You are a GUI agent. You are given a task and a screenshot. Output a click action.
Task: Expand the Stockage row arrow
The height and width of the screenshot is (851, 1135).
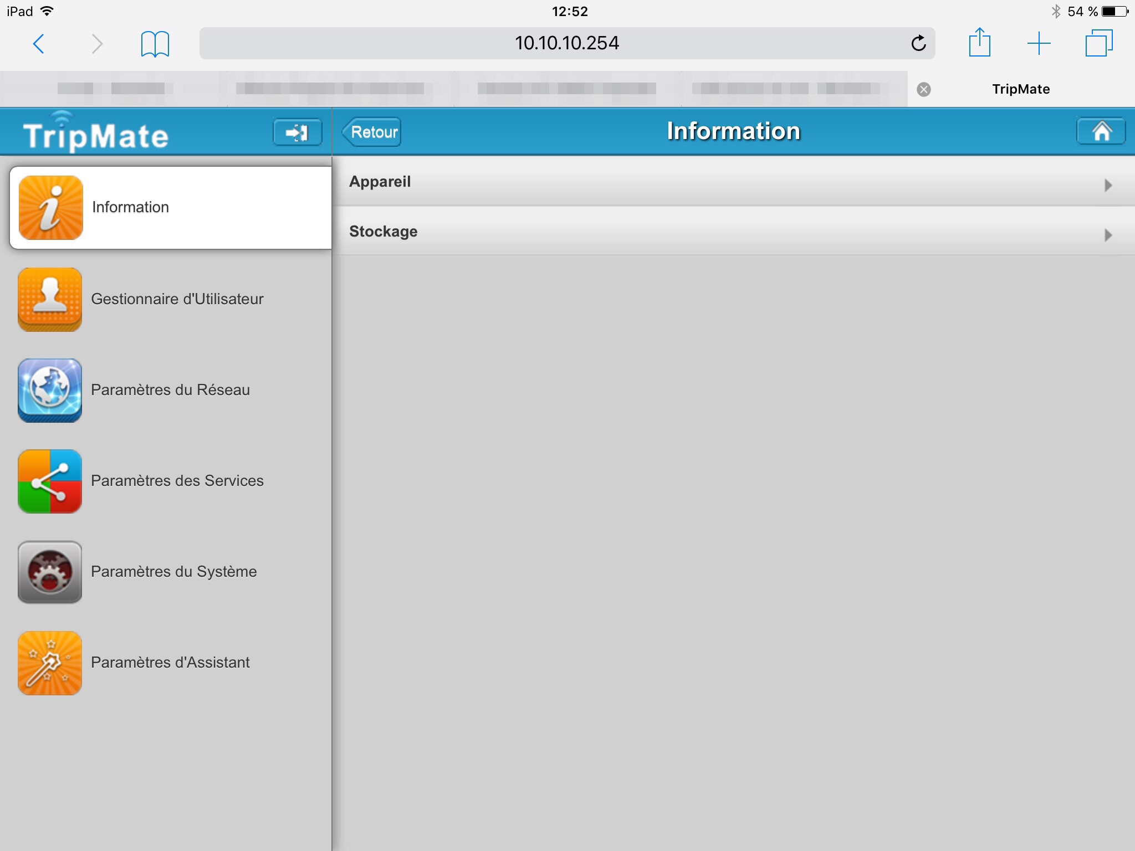click(1108, 234)
